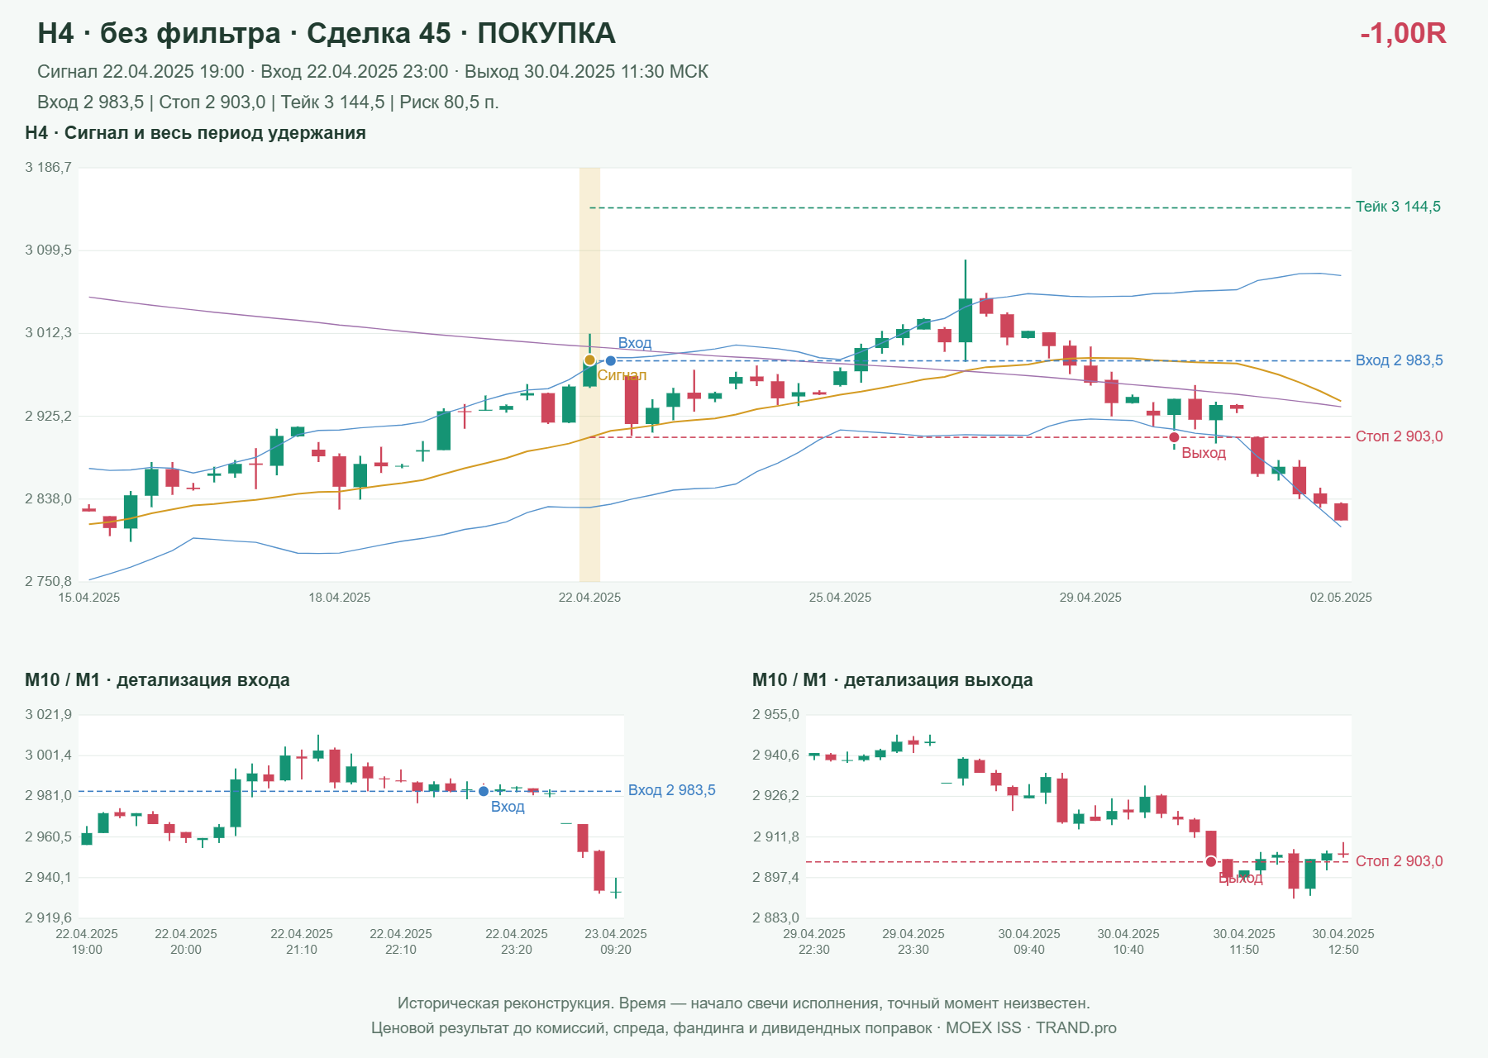Click '22.04.2025' date label under H4 chart
The image size is (1488, 1058).
pos(589,598)
